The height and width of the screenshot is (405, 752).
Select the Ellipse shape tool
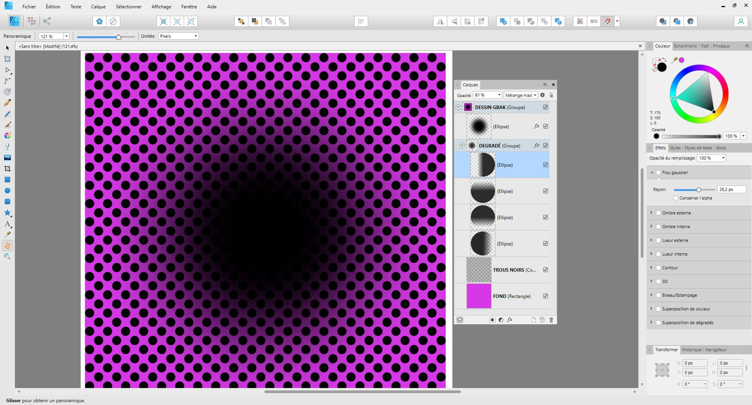click(8, 190)
